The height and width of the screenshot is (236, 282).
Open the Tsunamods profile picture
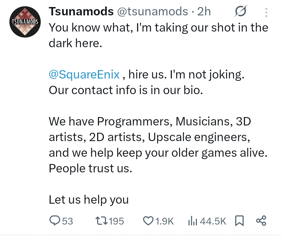(x=25, y=22)
